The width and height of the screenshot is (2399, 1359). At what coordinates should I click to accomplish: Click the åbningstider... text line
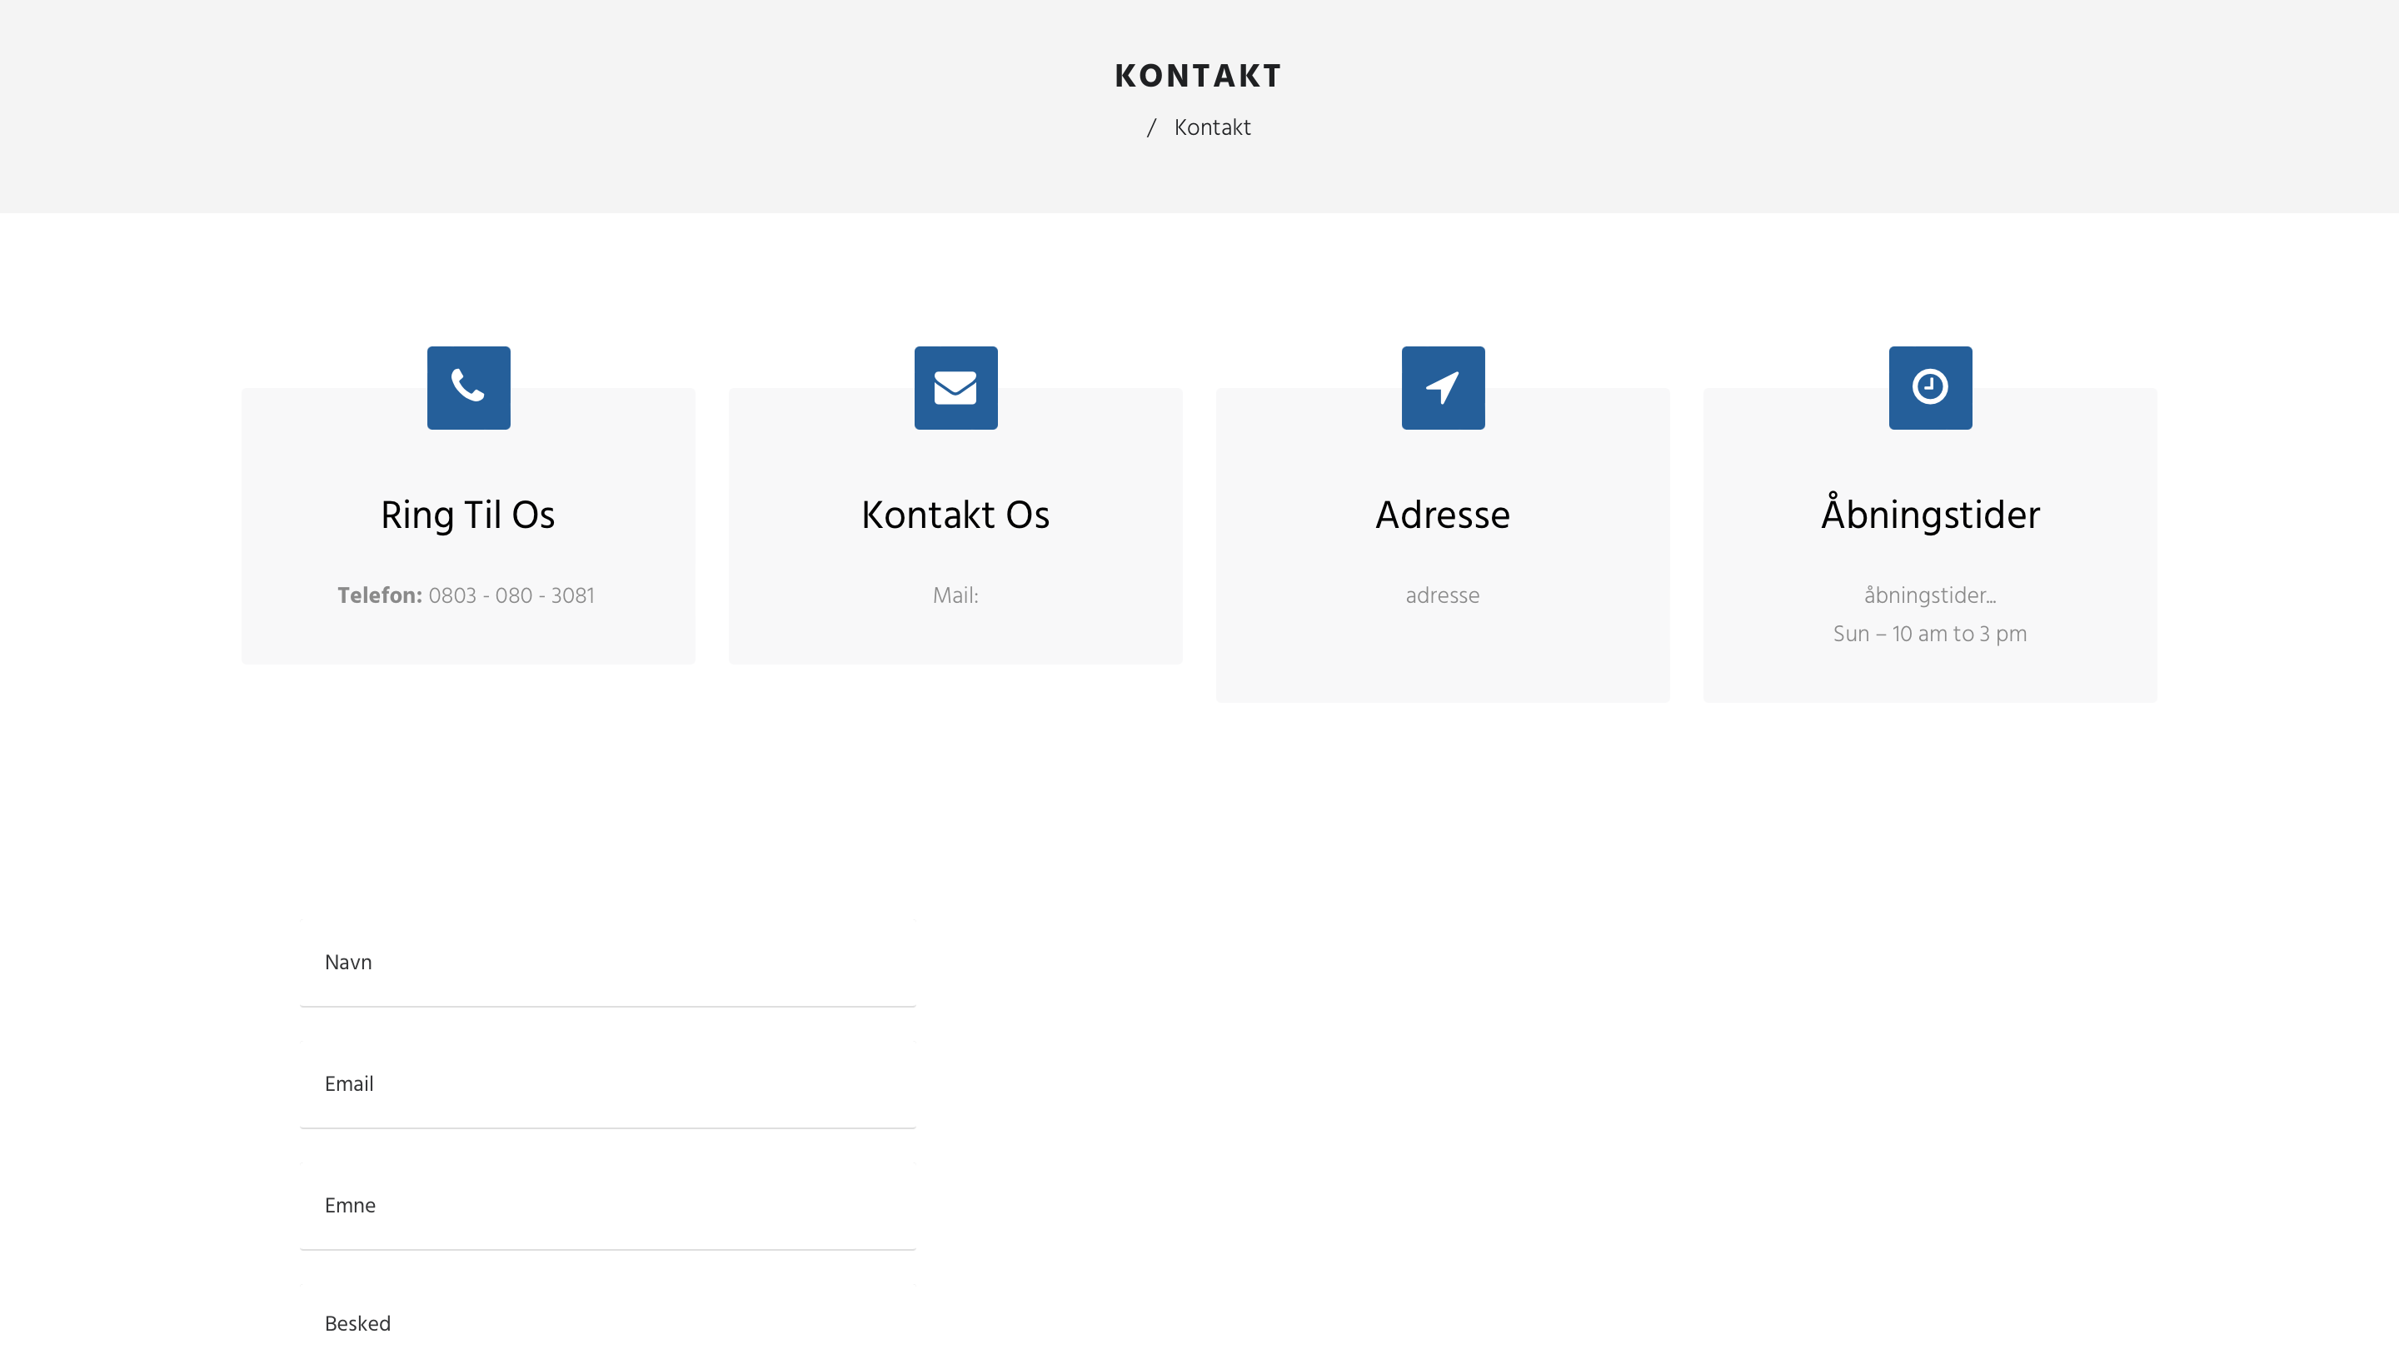point(1929,595)
